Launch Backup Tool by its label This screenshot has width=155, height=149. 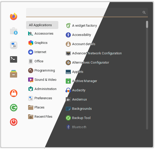[x=81, y=118]
